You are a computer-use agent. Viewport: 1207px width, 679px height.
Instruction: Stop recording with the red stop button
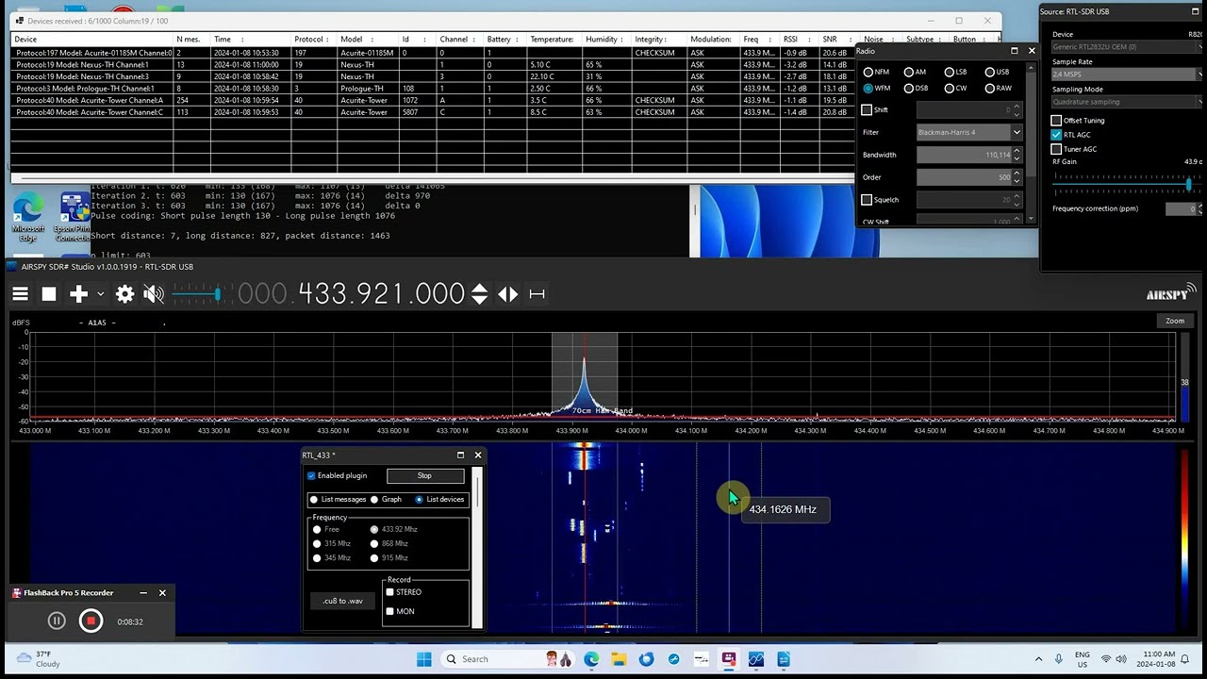91,621
